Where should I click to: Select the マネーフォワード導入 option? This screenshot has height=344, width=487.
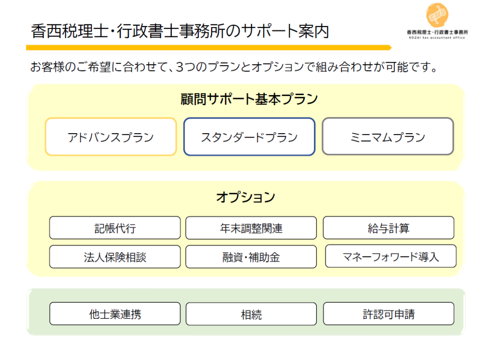pos(391,256)
